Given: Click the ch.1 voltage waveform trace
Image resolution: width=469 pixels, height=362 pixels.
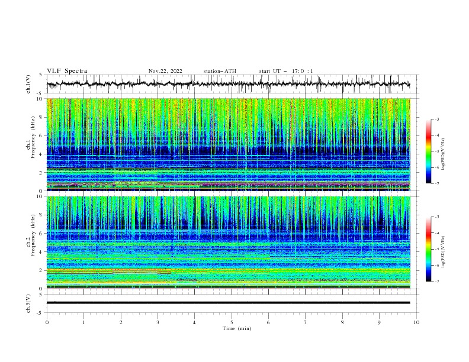Looking at the screenshot, I should 228,84.
